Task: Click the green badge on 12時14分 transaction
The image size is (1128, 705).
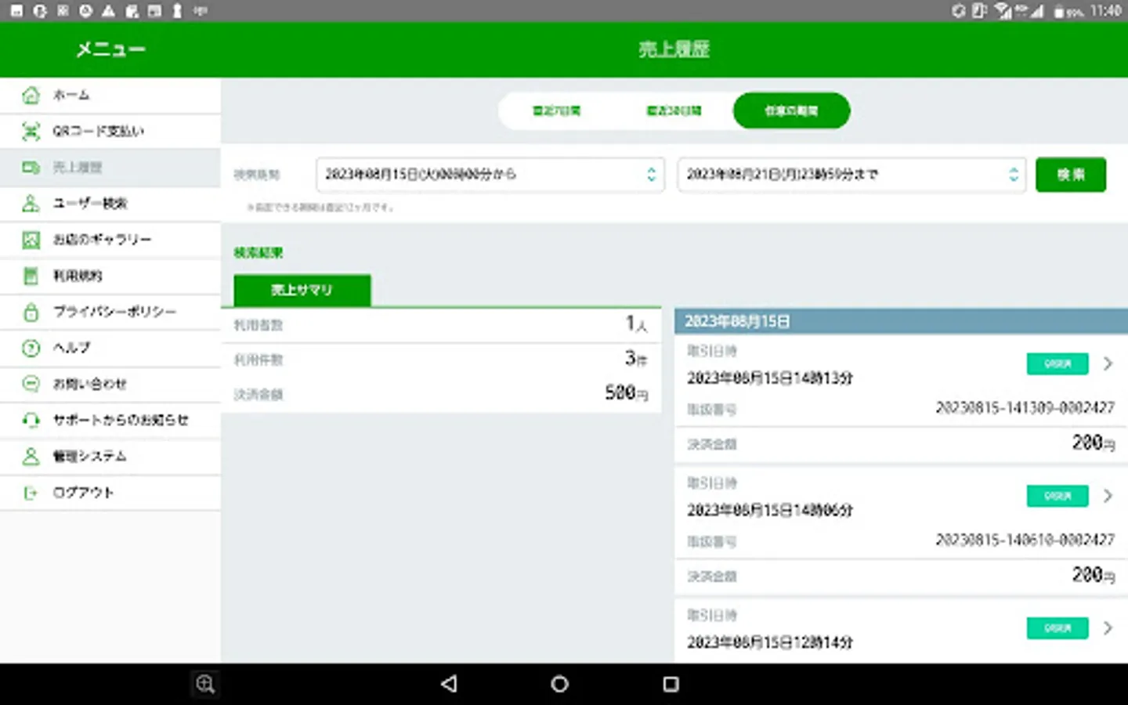Action: [x=1057, y=628]
